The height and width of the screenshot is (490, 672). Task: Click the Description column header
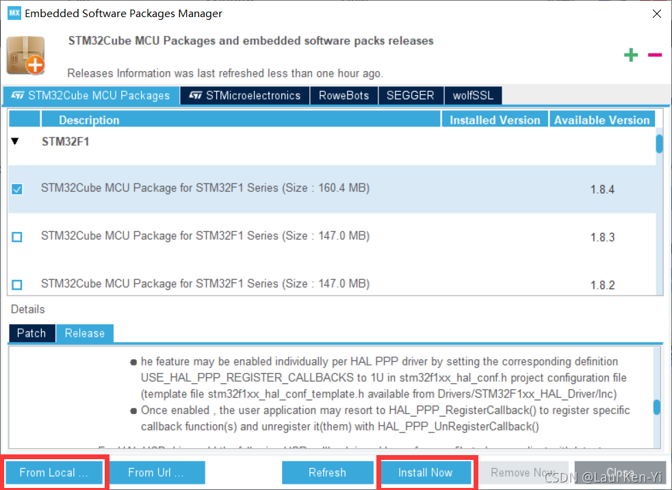click(241, 120)
